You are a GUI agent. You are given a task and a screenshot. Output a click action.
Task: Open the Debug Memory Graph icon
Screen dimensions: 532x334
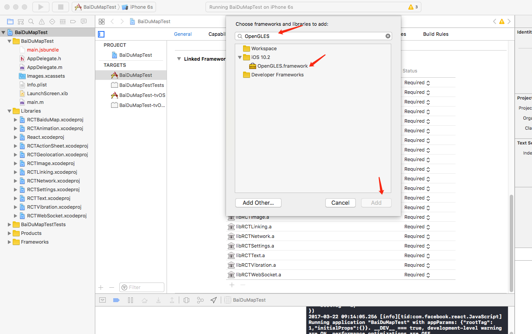tap(200, 300)
